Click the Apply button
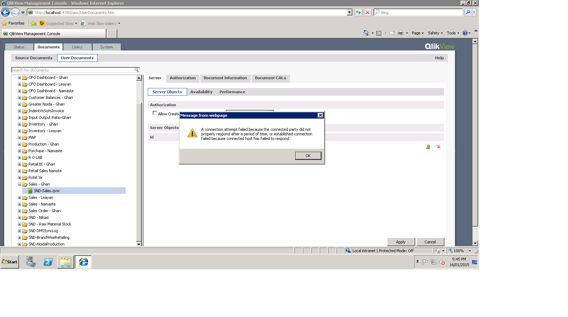Viewport: 568px width, 317px height. [401, 242]
